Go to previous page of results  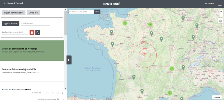tap(53, 93)
